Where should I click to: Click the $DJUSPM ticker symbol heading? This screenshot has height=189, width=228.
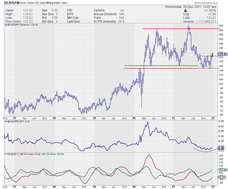[x=12, y=2]
